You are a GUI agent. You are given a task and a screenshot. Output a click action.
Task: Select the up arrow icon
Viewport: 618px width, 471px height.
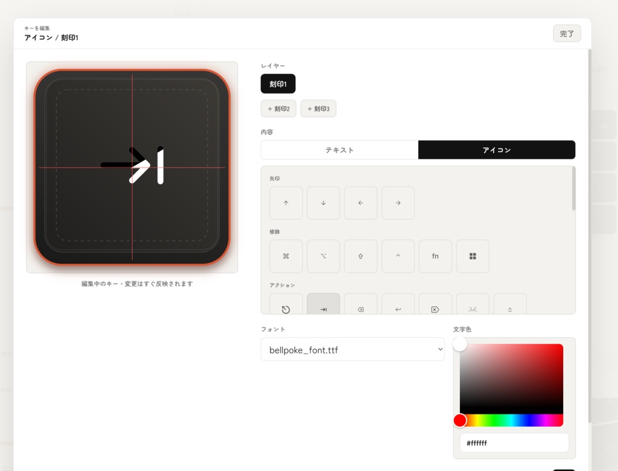285,203
